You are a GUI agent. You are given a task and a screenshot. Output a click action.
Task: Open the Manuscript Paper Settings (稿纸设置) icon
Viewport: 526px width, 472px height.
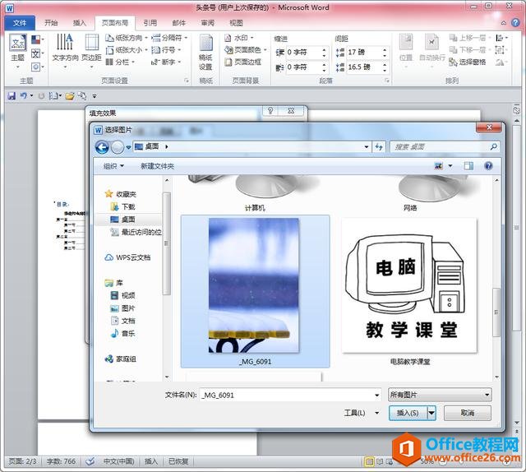205,52
